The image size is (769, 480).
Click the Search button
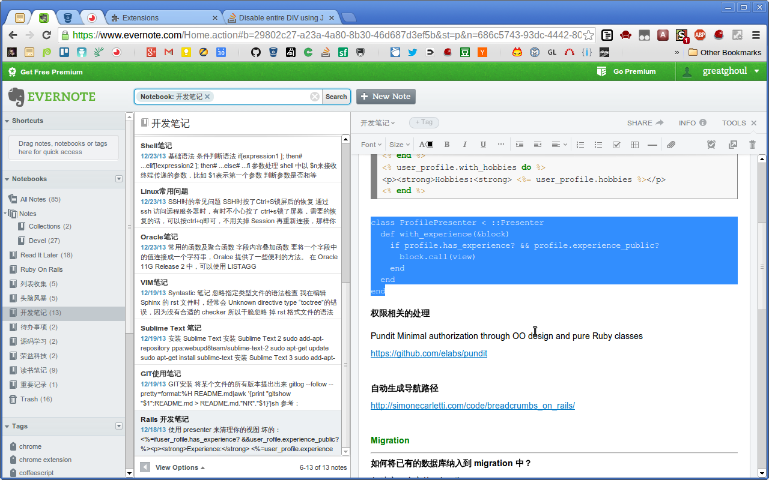point(336,97)
